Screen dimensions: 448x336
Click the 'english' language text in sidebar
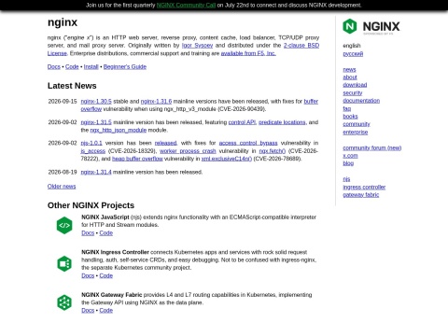tap(352, 46)
